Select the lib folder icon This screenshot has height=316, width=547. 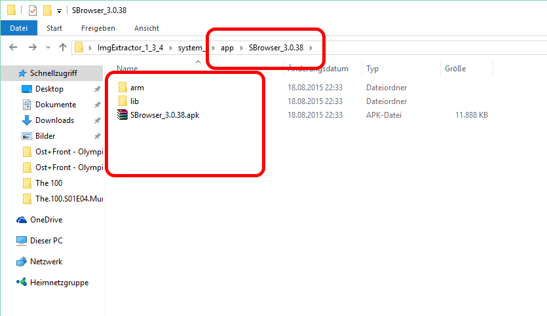[x=123, y=101]
